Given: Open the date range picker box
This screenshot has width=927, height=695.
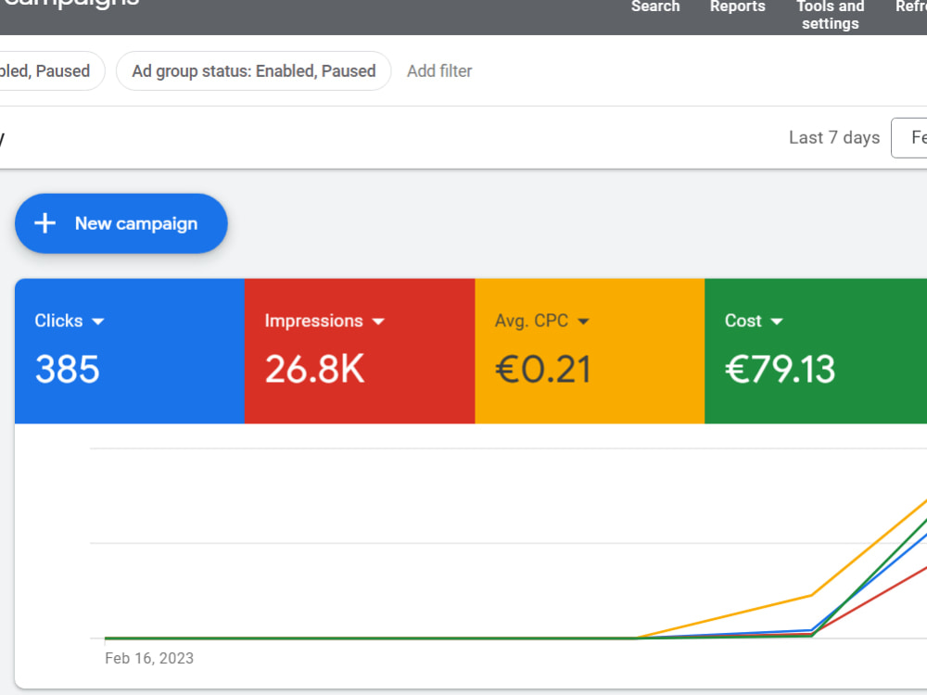Looking at the screenshot, I should 909,138.
